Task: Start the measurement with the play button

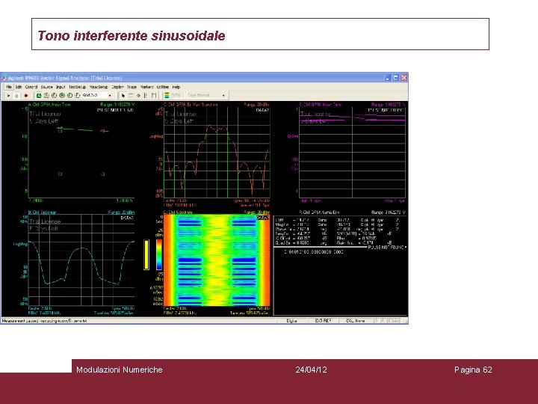Action: [8, 96]
